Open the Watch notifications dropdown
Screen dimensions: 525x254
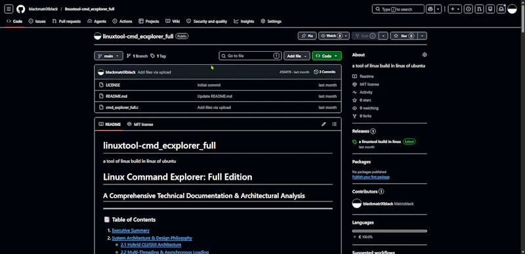(x=334, y=36)
